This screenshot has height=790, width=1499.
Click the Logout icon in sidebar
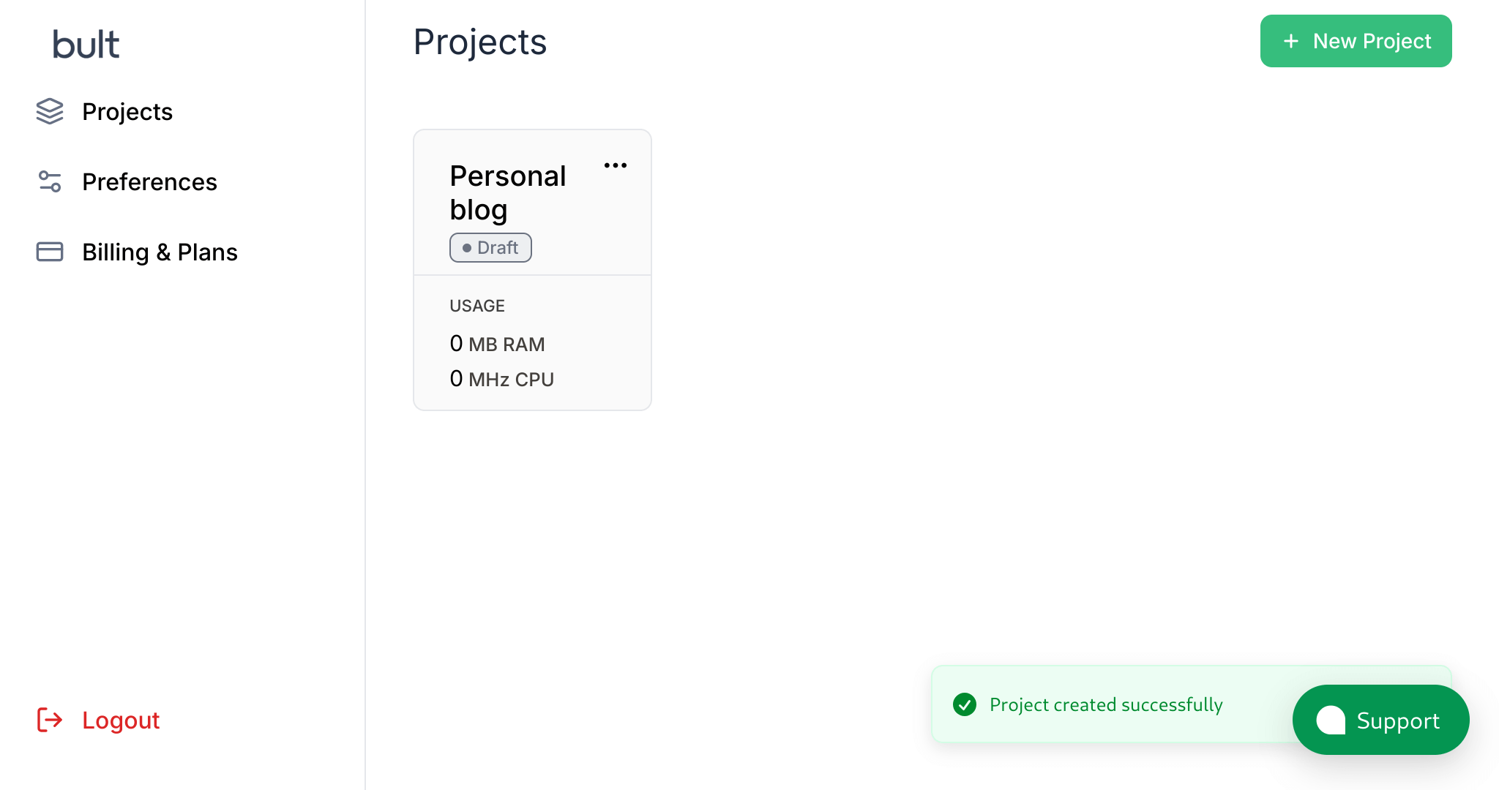tap(50, 721)
